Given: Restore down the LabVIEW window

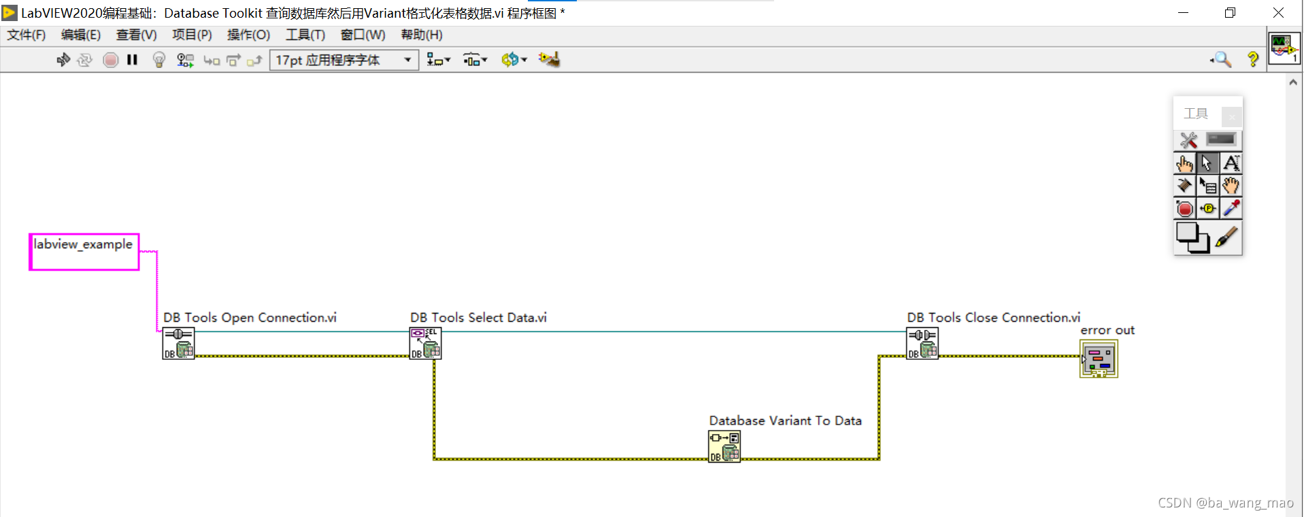Looking at the screenshot, I should (x=1230, y=13).
